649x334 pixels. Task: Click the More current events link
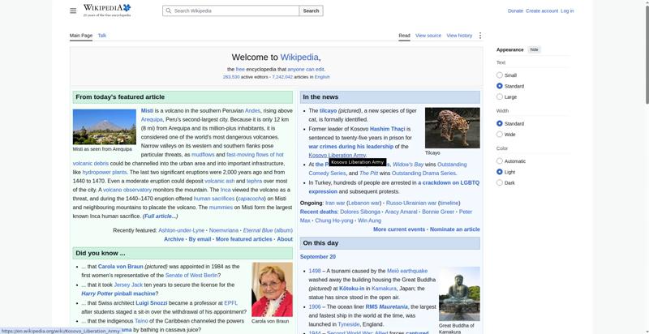pyautogui.click(x=399, y=229)
